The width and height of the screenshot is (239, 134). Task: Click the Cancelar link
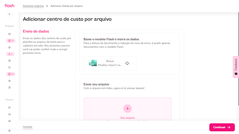pos(28,127)
